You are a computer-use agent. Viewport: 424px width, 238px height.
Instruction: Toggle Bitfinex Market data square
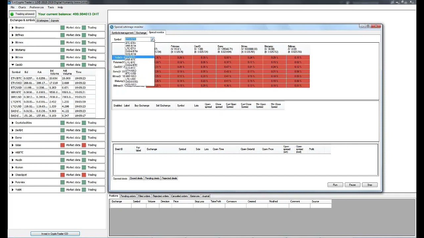62,35
